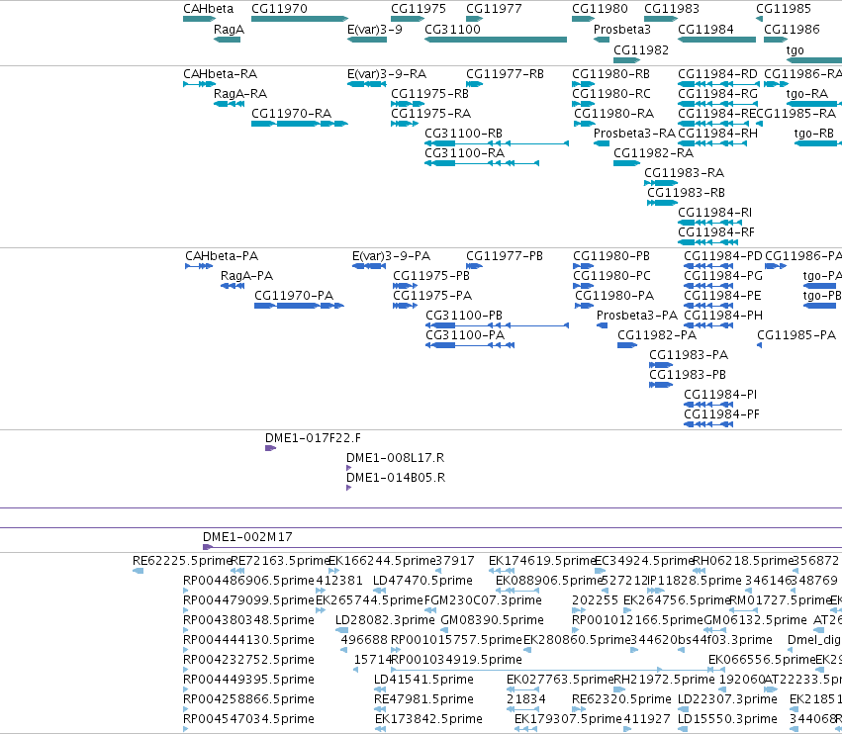Select the CG11983-RB transcript label
The height and width of the screenshot is (734, 842).
(x=686, y=192)
